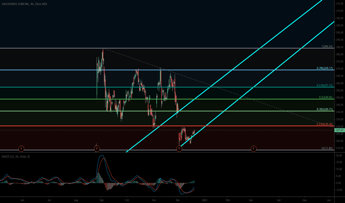Click the 290.00 price axis label

339,40
